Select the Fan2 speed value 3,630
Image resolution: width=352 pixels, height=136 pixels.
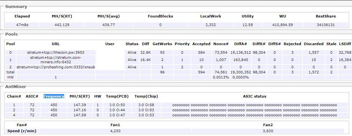click(268, 131)
